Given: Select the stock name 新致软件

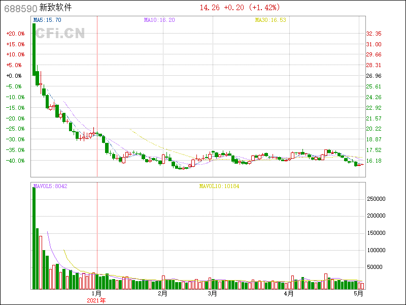Looking at the screenshot, I should coord(56,8).
